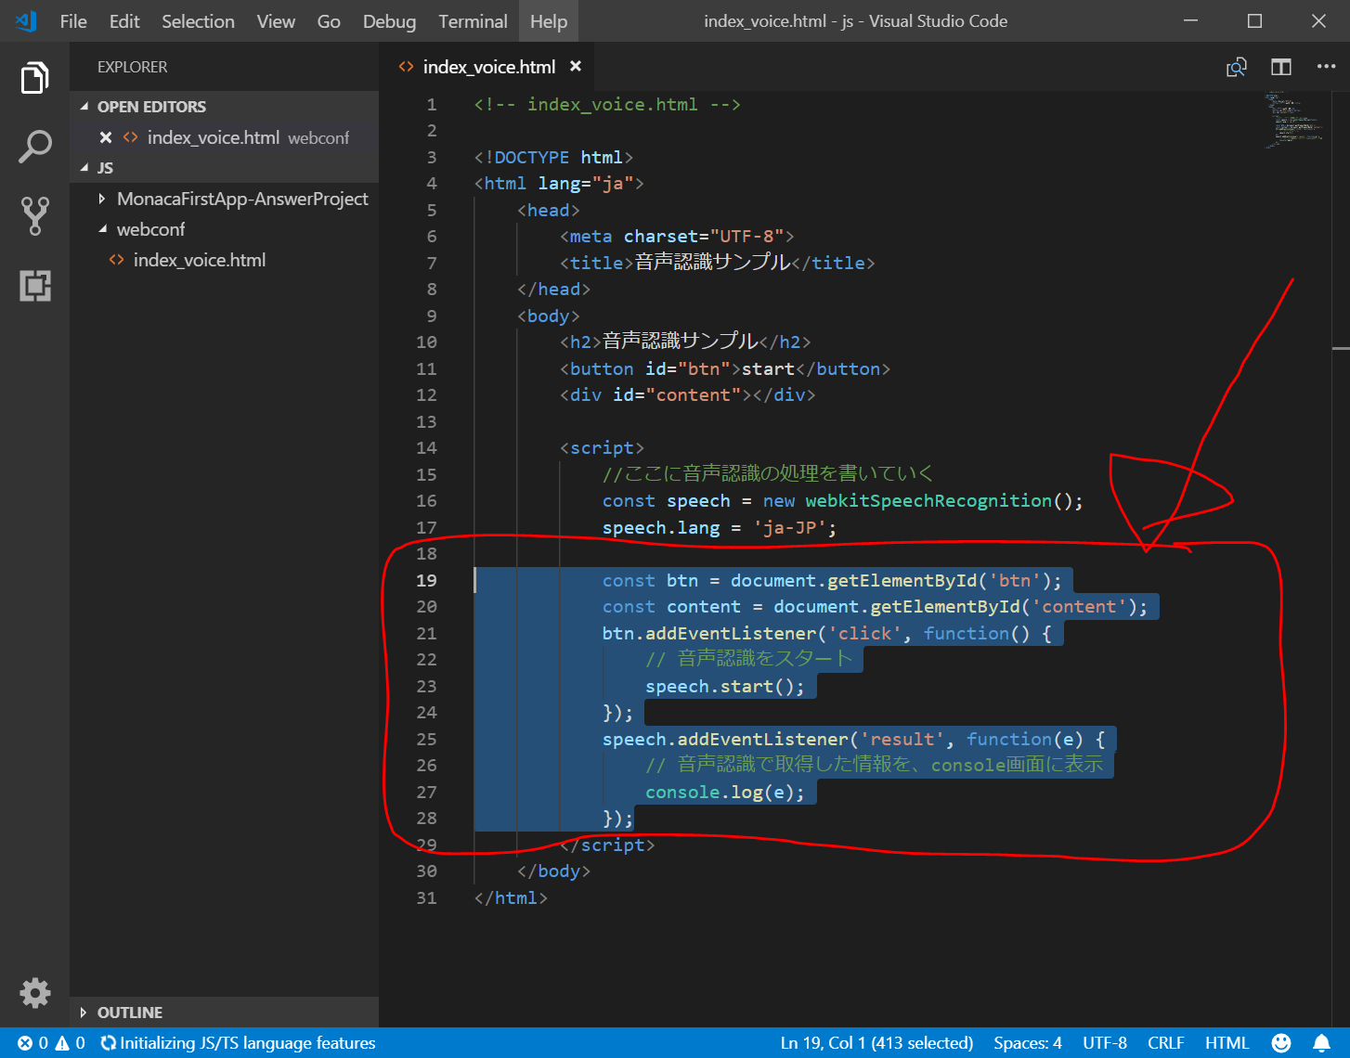
Task: Click the Spaces: 4 indentation indicator
Action: tap(1027, 1043)
